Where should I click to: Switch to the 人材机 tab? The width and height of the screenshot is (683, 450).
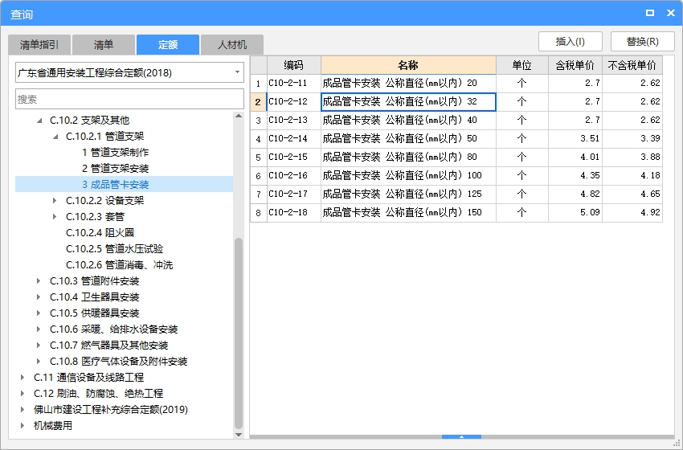coord(232,44)
